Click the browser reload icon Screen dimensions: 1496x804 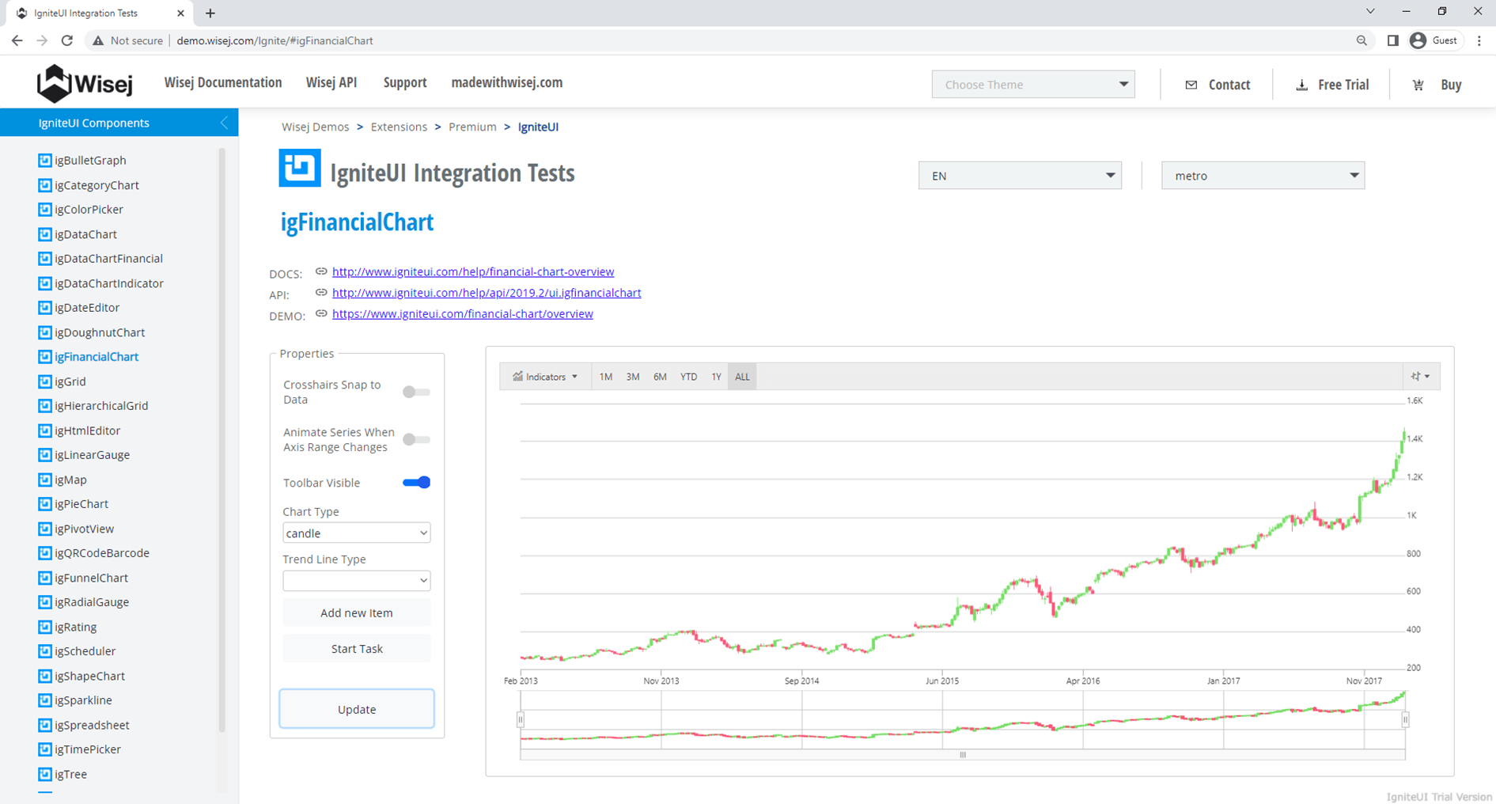tap(67, 40)
